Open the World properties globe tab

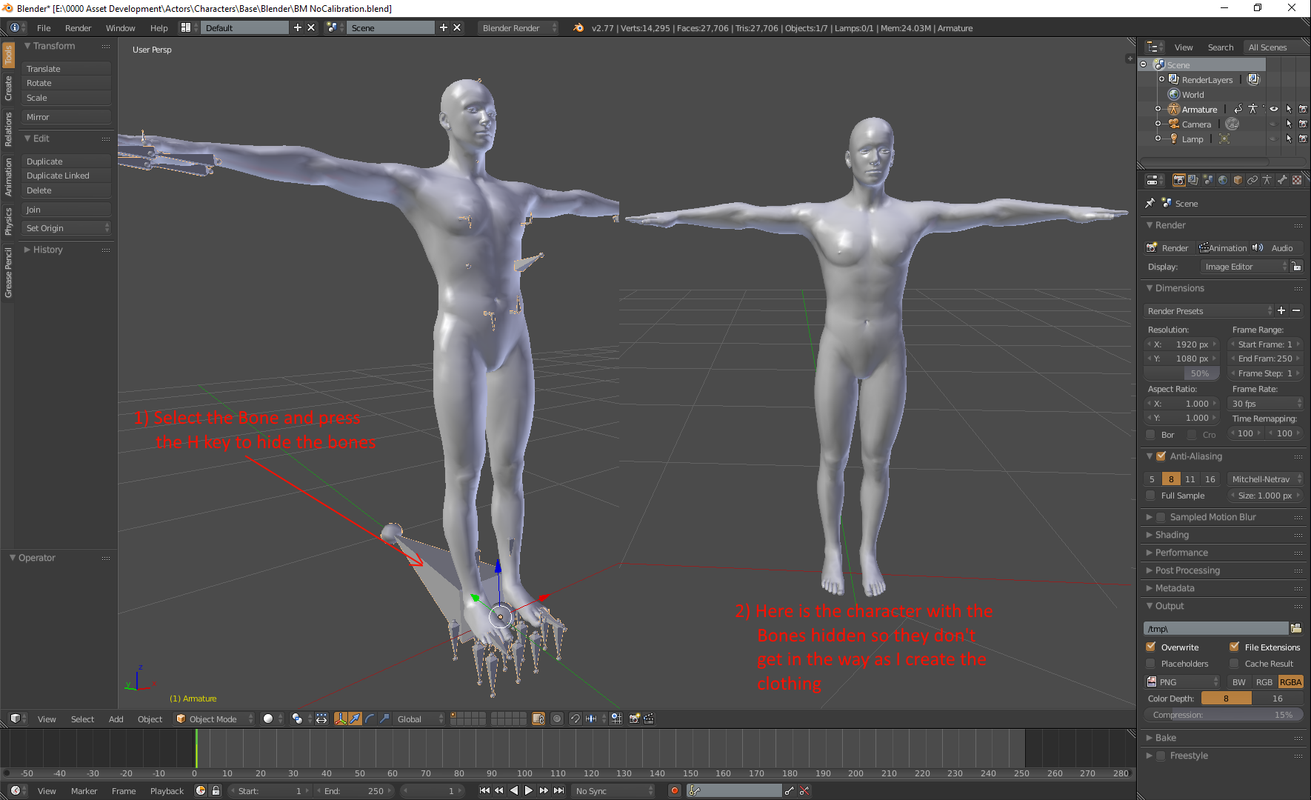(1223, 180)
